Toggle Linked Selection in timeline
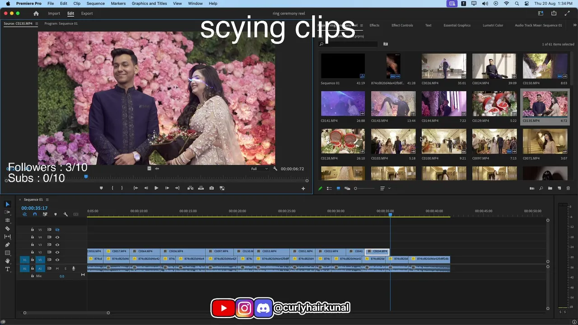578x325 pixels. point(45,214)
